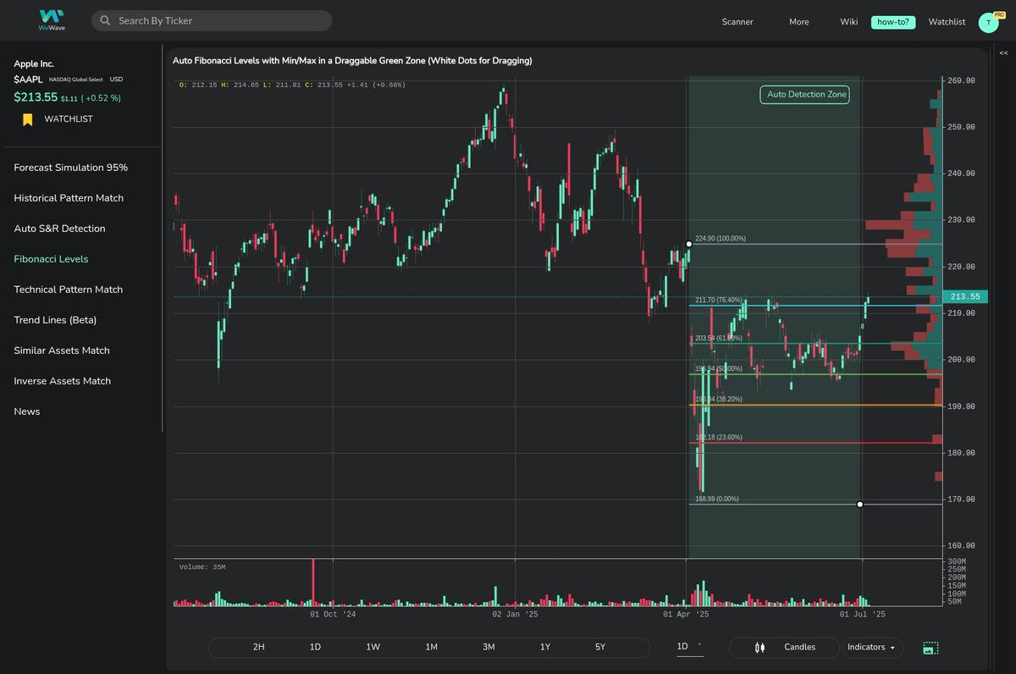Screen dimensions: 1016x674
Task: Select the 1Y time range
Action: pos(545,647)
